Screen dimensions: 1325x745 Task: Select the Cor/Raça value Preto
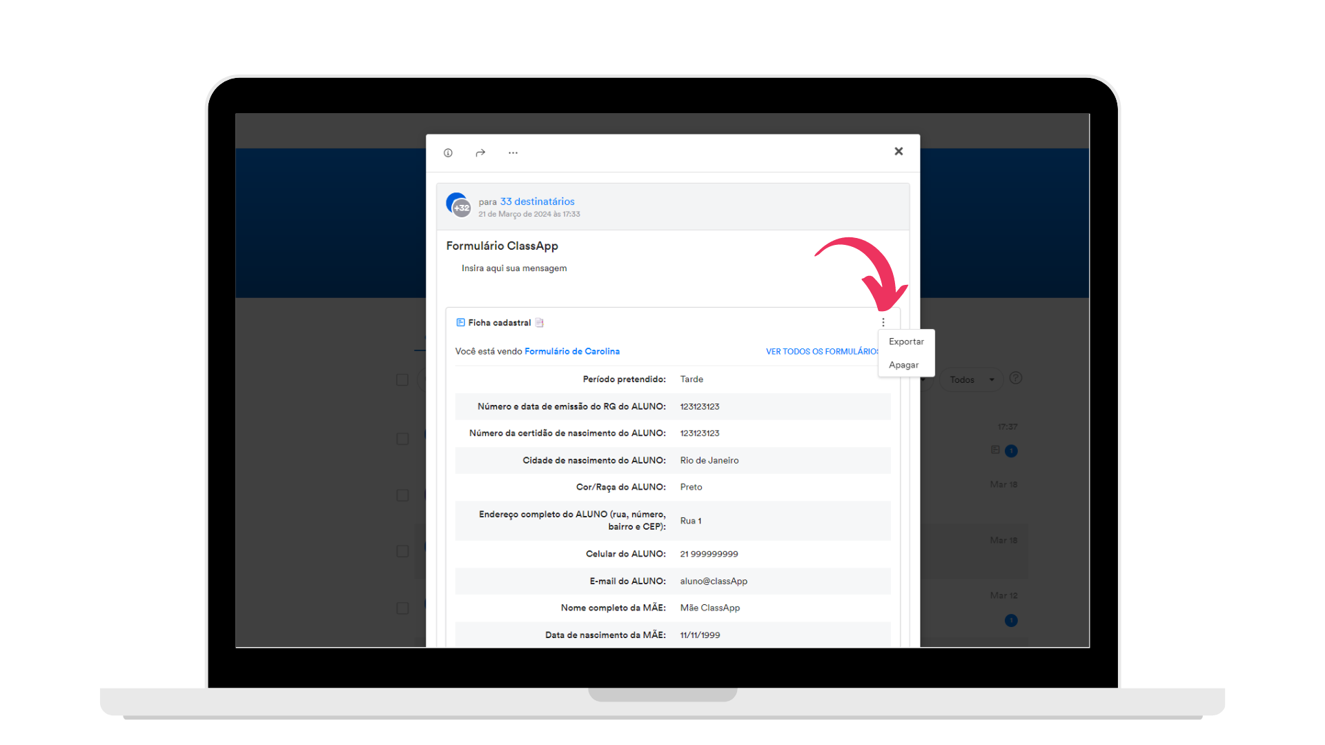[691, 487]
